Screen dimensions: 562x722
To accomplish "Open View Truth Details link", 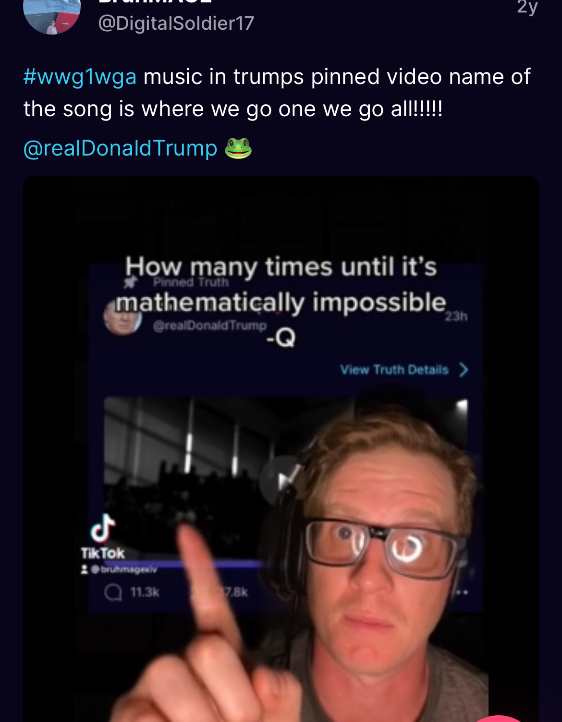I will click(x=394, y=370).
